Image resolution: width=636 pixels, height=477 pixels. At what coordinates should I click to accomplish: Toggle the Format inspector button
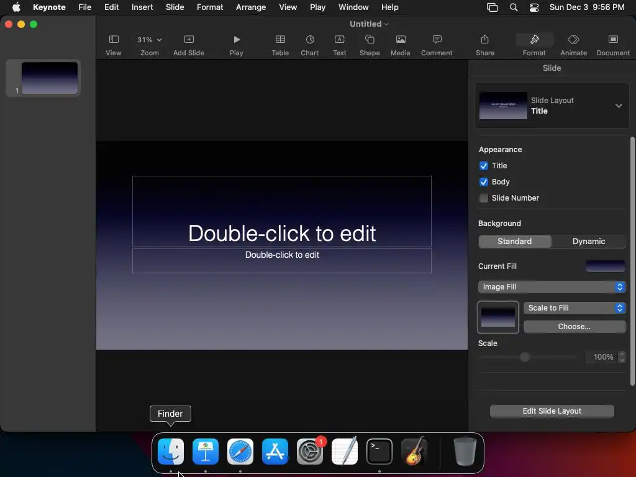[x=534, y=45]
